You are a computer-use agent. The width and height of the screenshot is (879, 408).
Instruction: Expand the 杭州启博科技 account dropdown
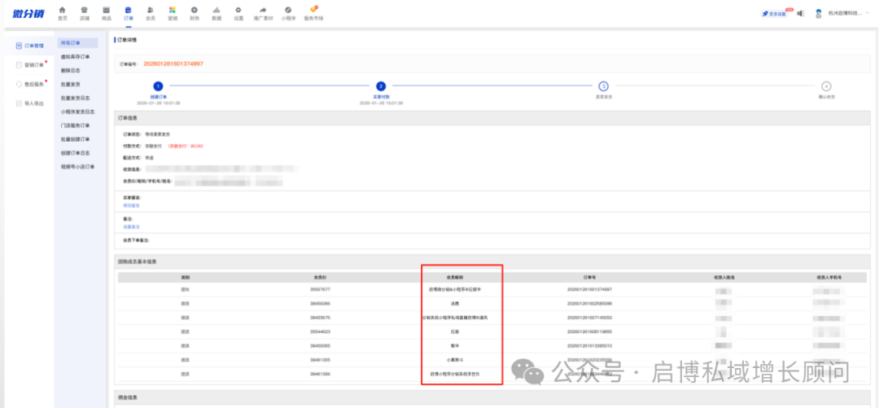(843, 13)
